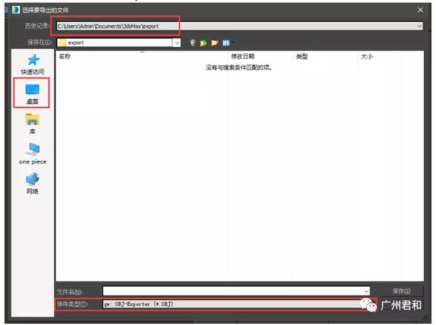Image resolution: width=436 pixels, height=325 pixels.
Task: Sort by Type (类型) column header
Action: point(302,56)
